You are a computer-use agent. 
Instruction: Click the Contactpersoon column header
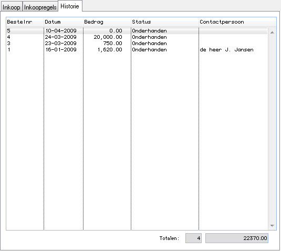click(x=237, y=22)
